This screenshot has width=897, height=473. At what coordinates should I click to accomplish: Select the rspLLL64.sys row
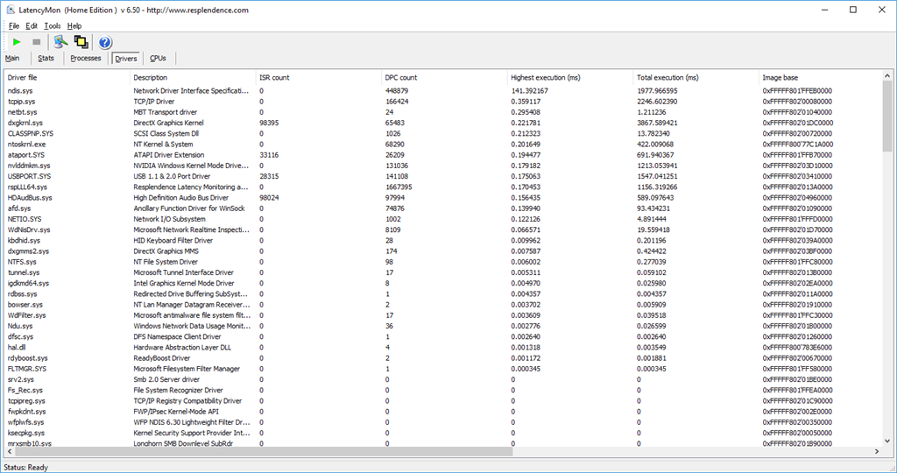(443, 187)
